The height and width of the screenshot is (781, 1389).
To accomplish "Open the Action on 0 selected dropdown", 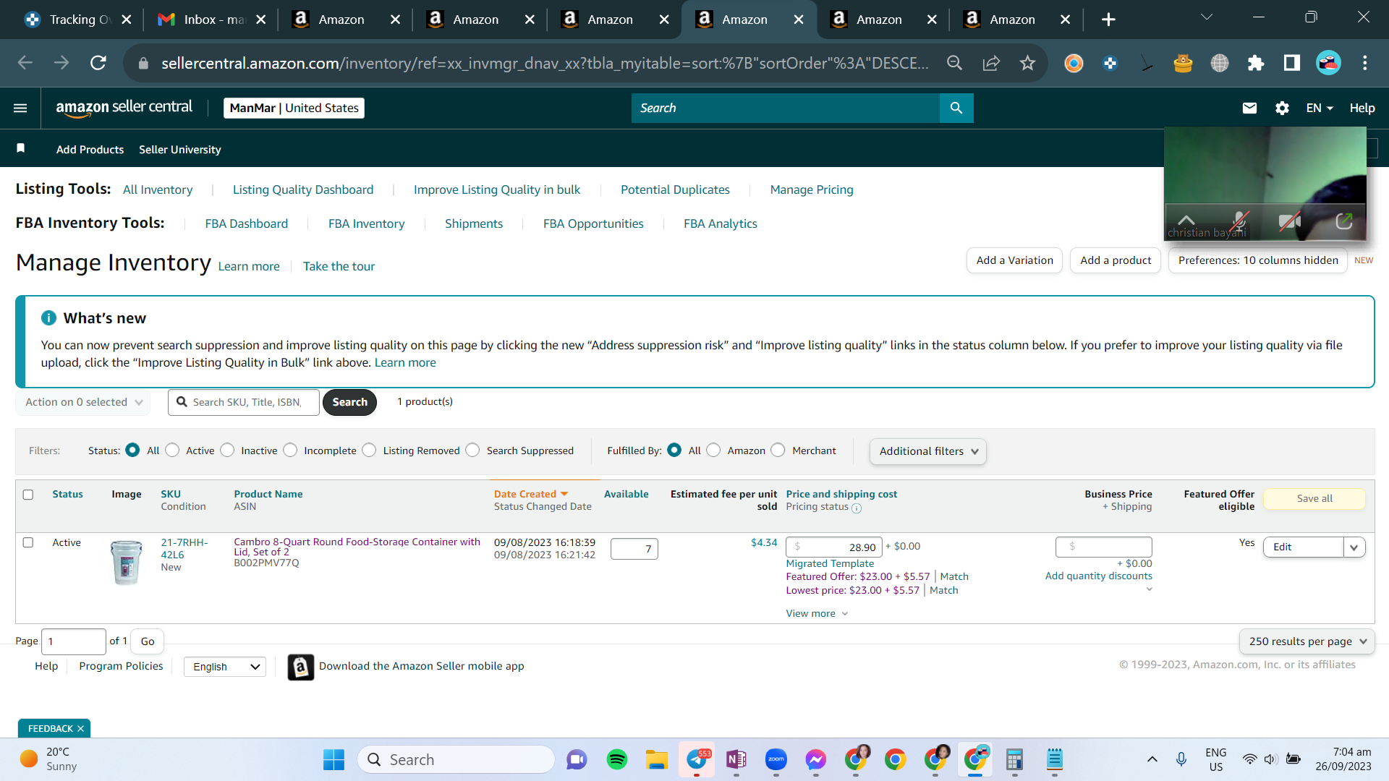I will [83, 402].
